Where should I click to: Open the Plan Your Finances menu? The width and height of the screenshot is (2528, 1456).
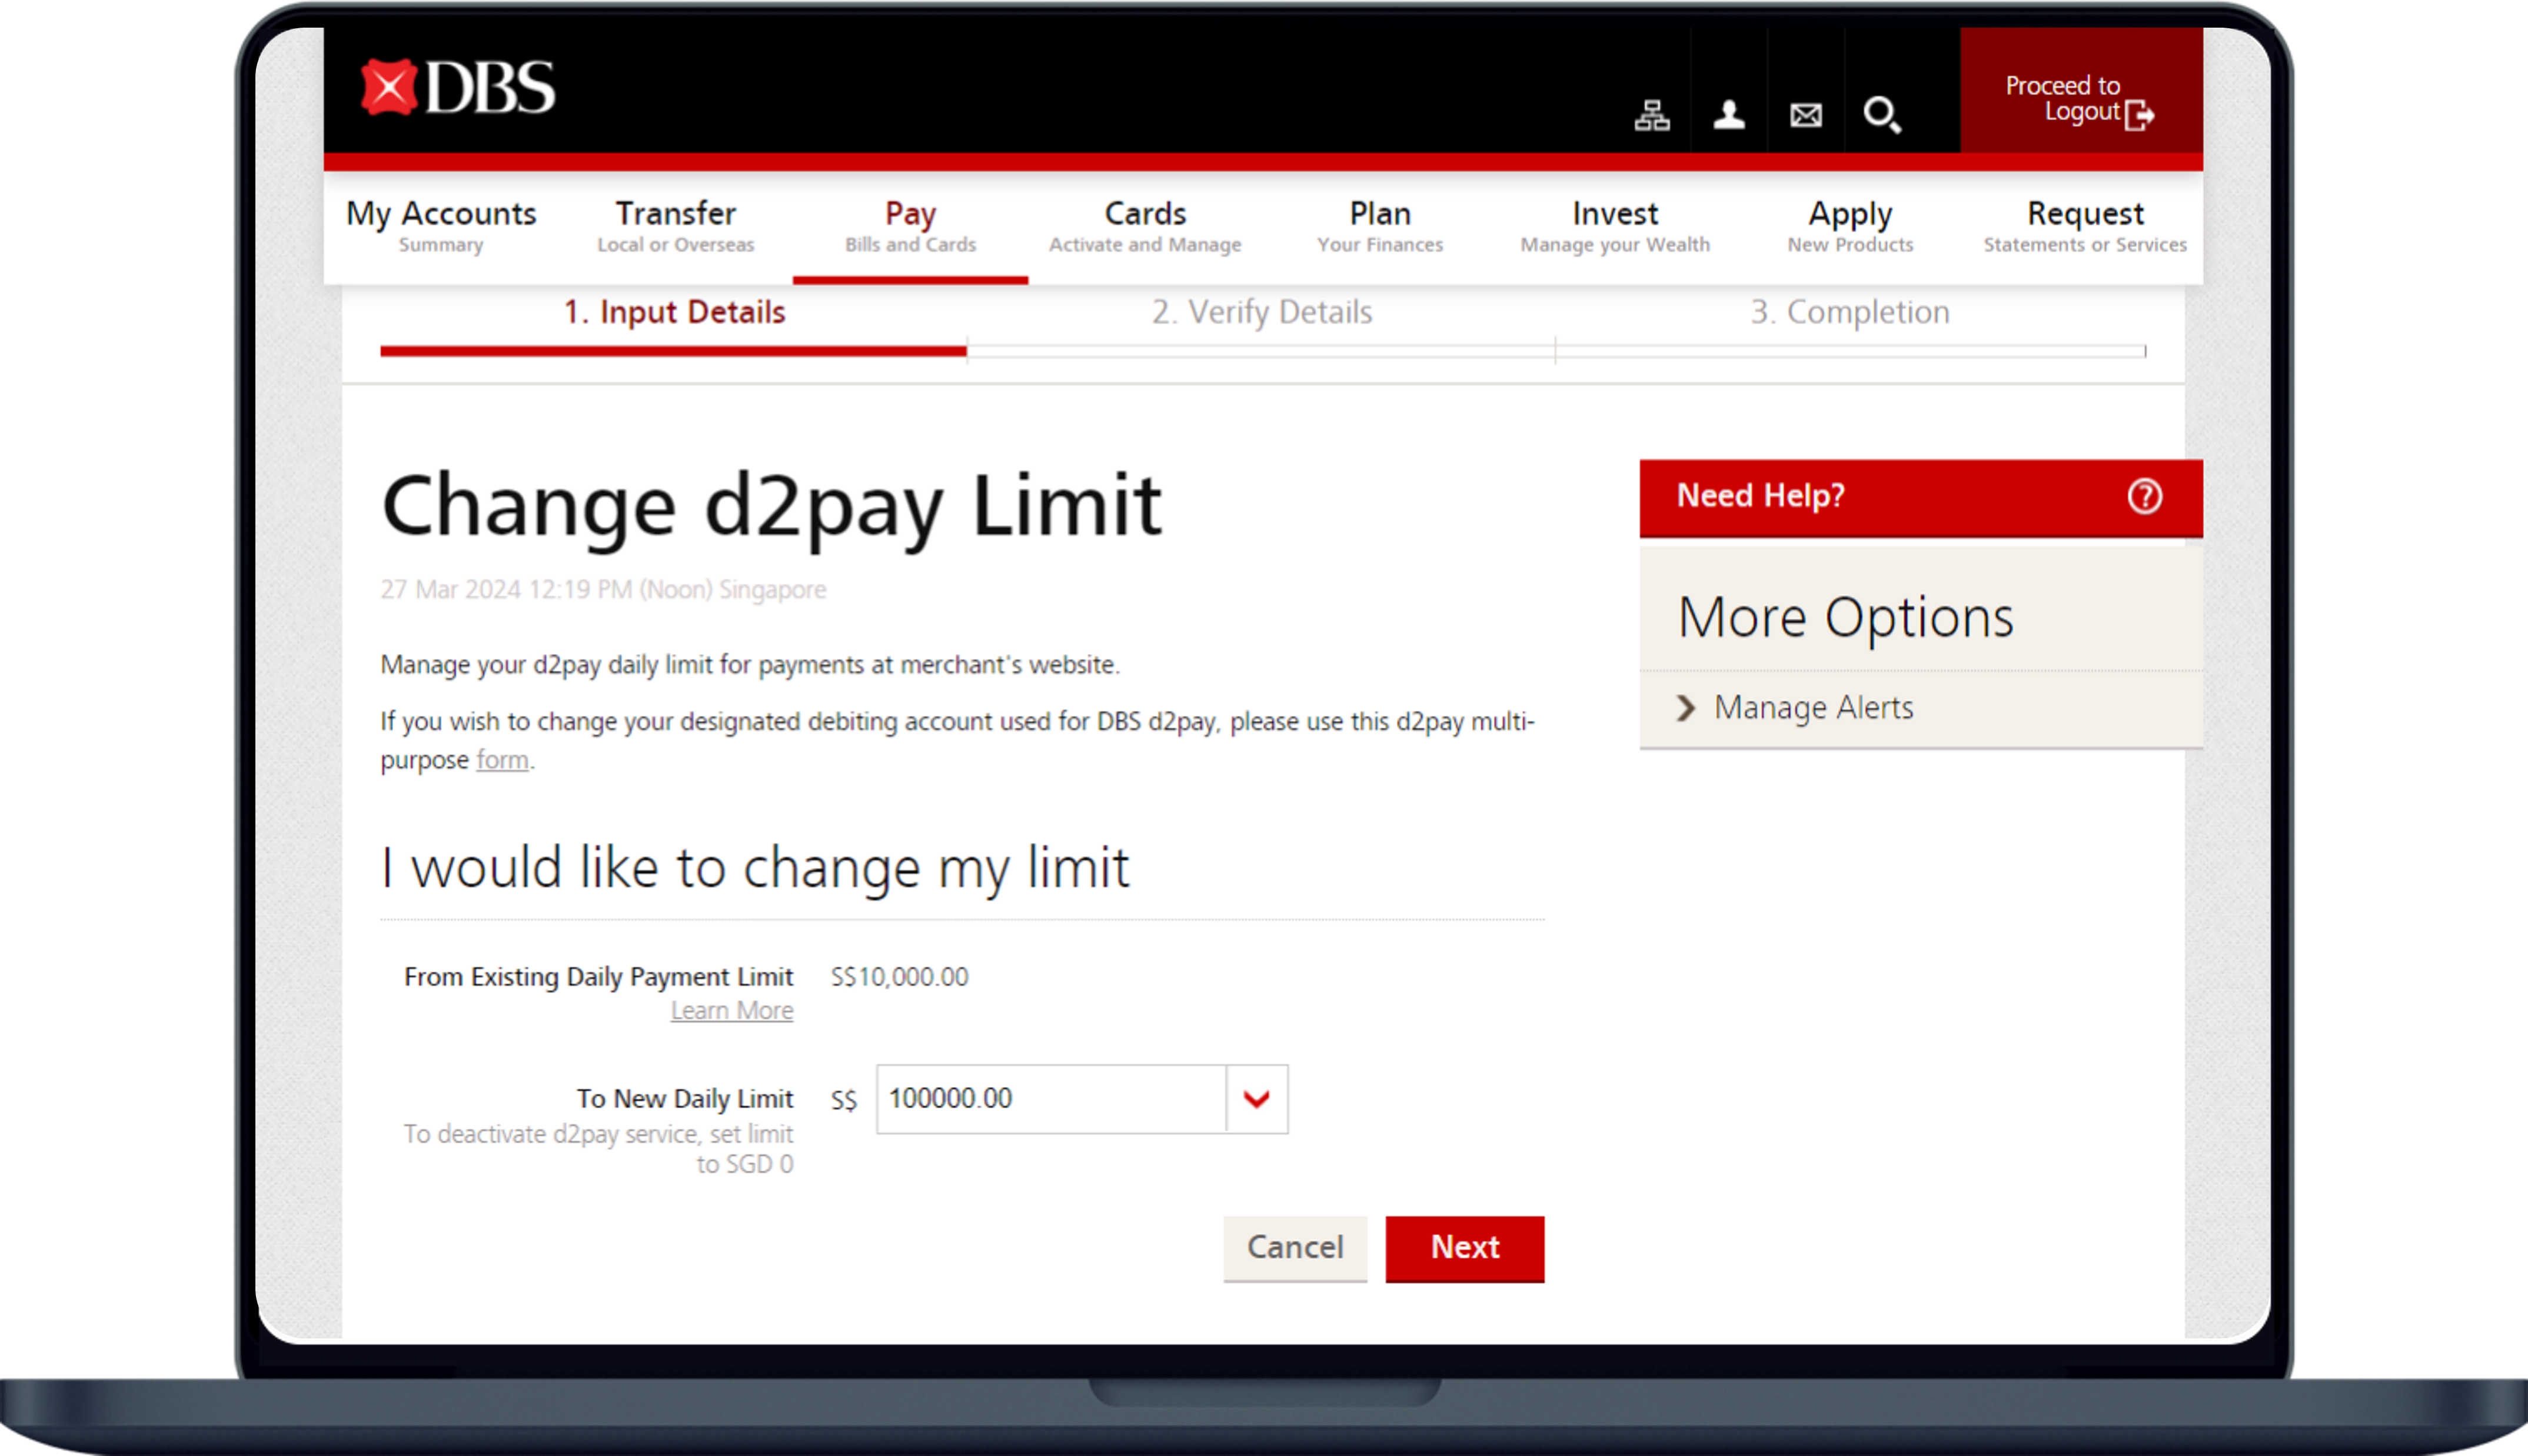tap(1380, 227)
